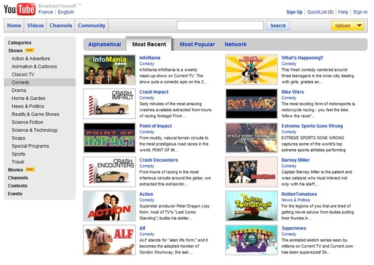The width and height of the screenshot is (374, 265).
Task: Select Science & Technology category
Action: tap(35, 130)
